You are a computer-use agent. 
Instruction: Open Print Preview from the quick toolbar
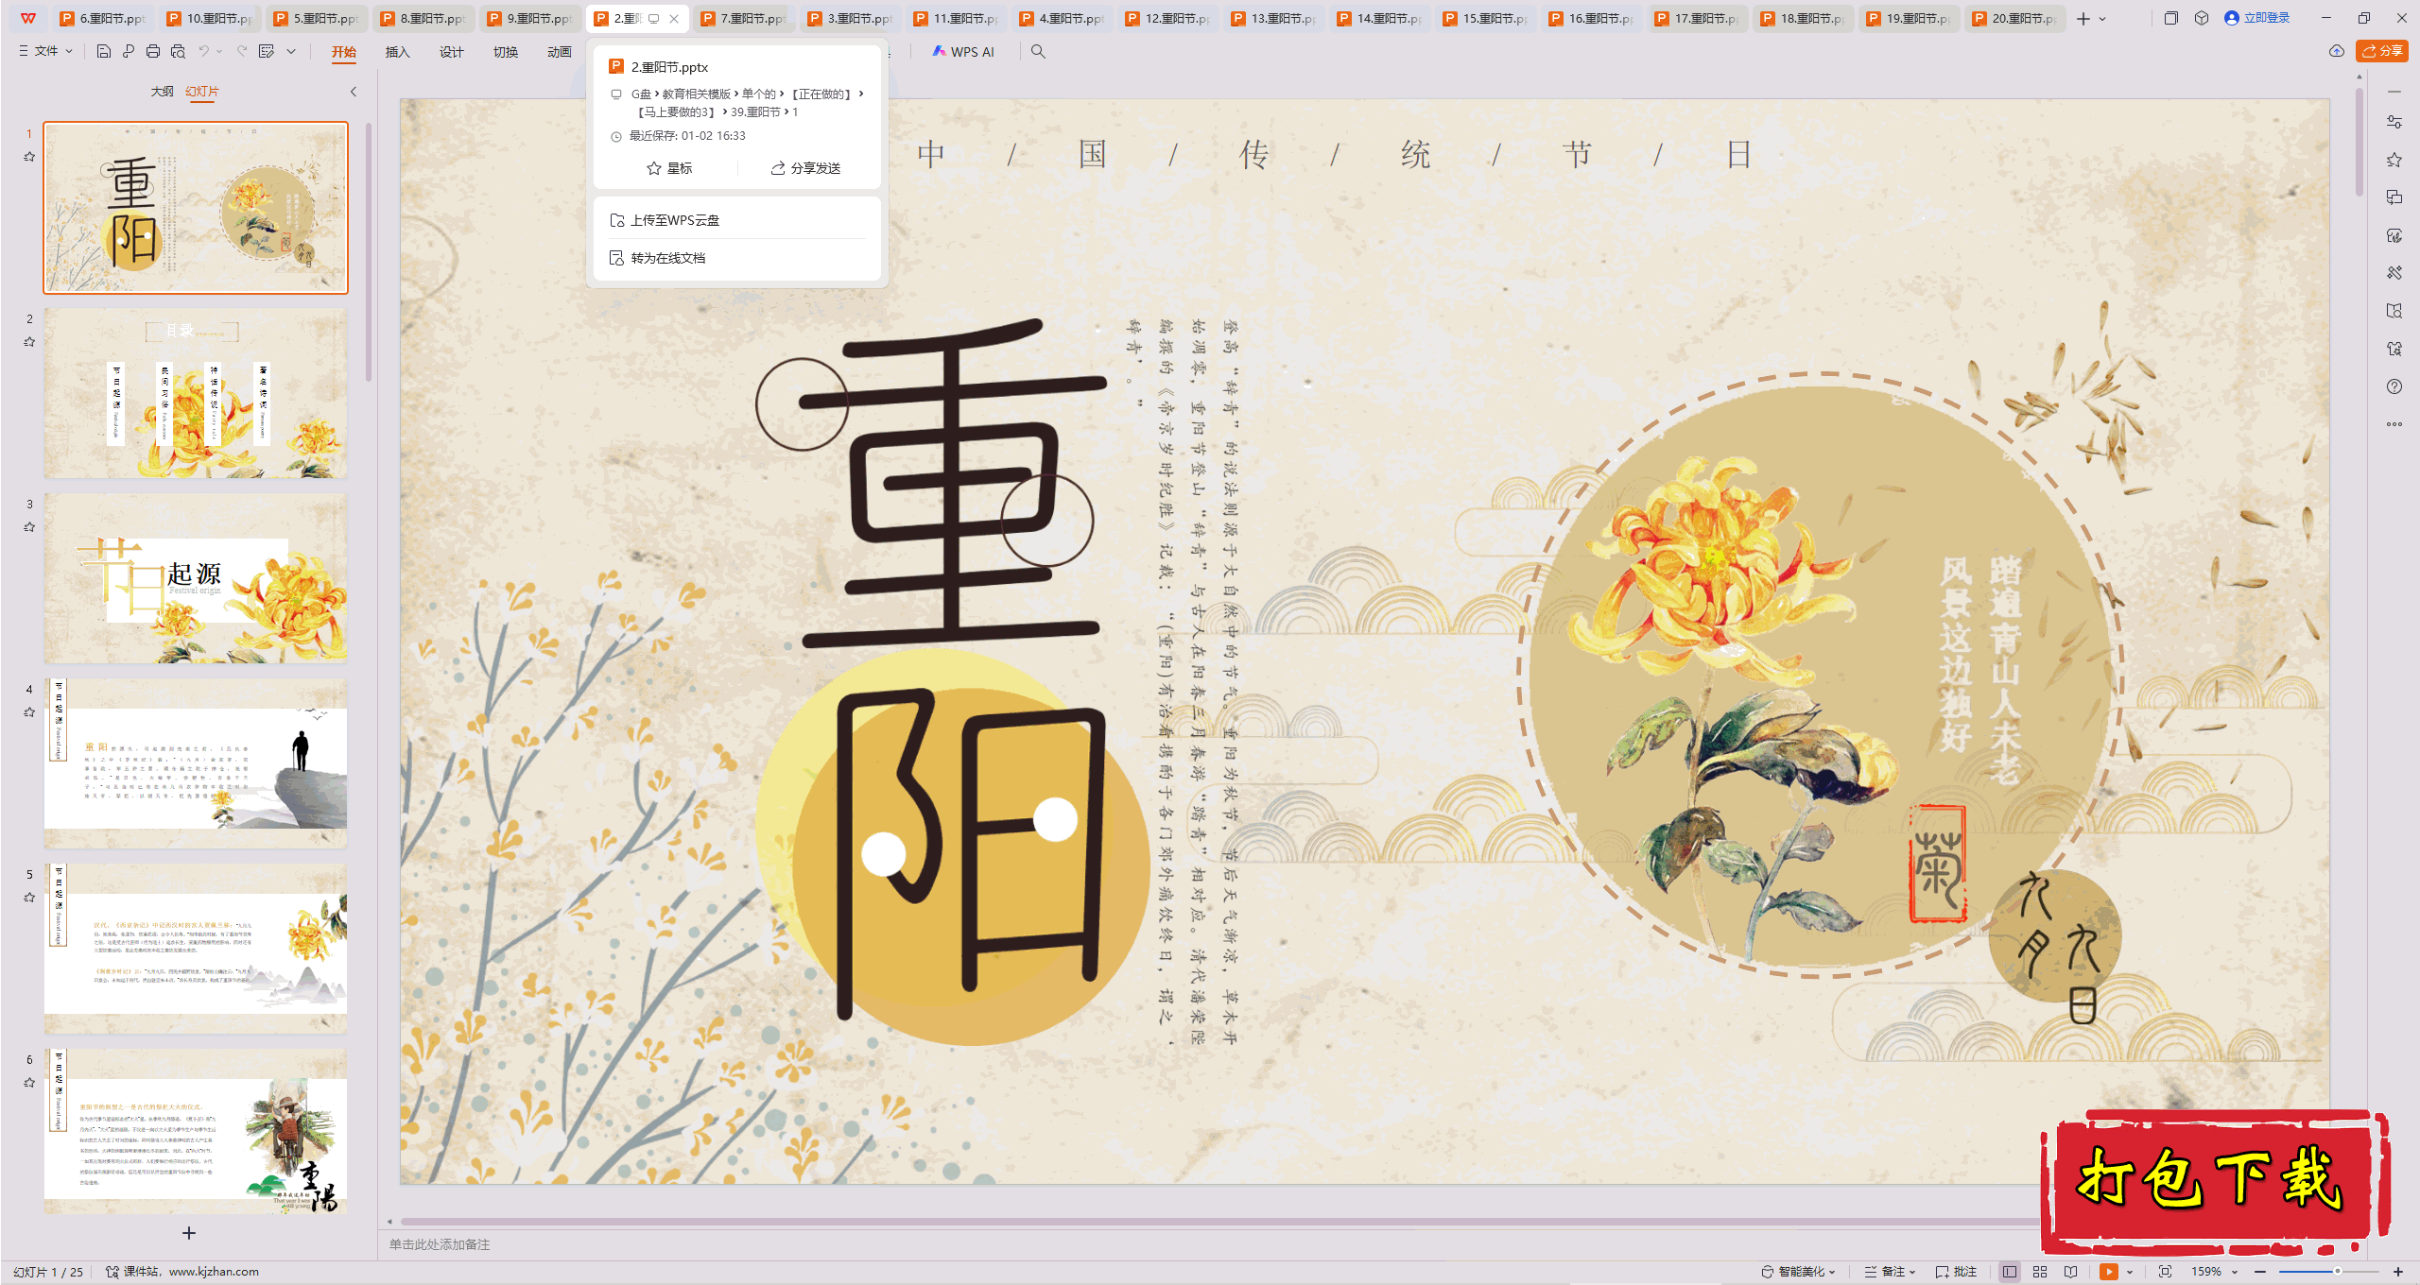[178, 51]
